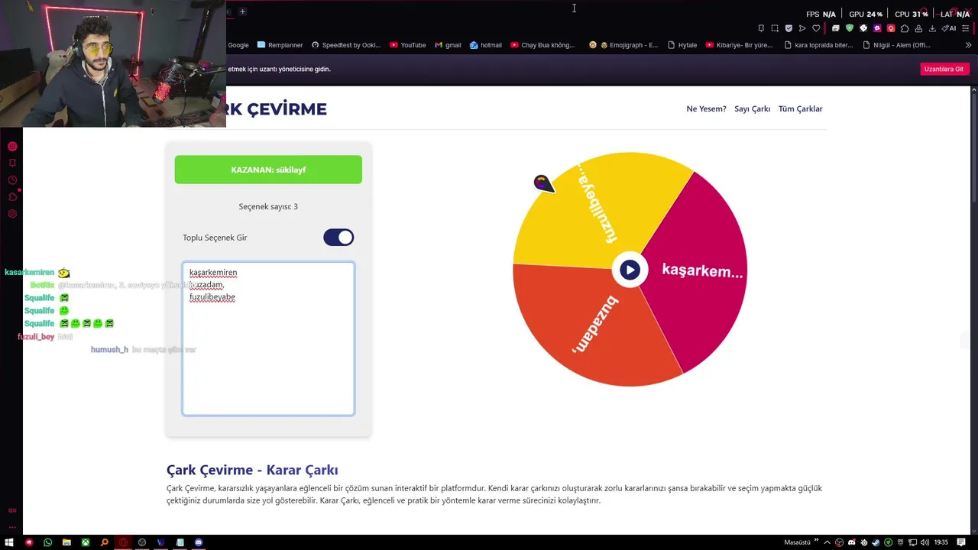Open the profile account icon
Screen dimensions: 978x550
(x=918, y=28)
